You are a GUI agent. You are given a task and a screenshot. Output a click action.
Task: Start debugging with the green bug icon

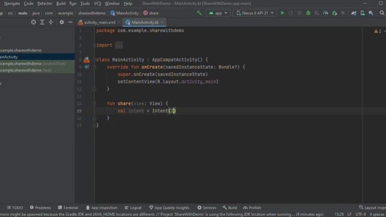308,13
